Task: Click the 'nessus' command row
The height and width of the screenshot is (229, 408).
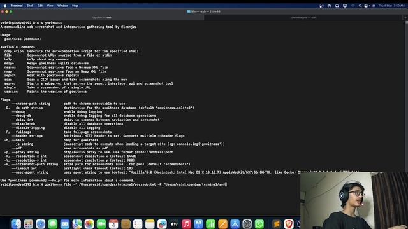Action: point(56,67)
